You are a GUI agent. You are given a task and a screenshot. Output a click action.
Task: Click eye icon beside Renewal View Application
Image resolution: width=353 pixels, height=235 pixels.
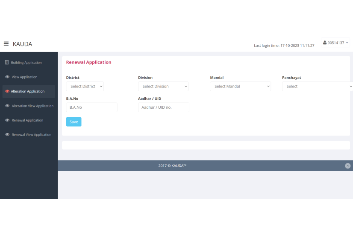(x=7, y=135)
